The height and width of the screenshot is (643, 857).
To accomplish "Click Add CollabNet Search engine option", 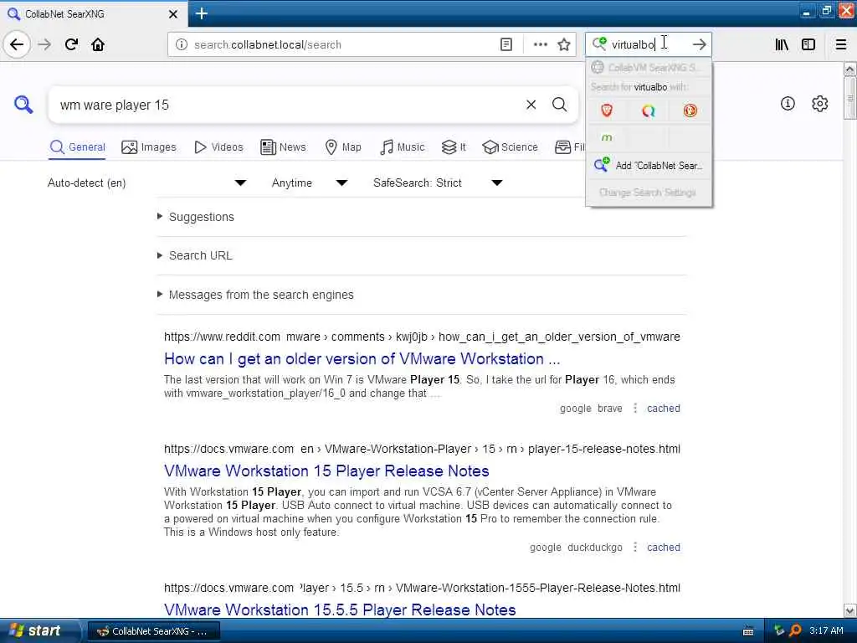I will click(649, 165).
